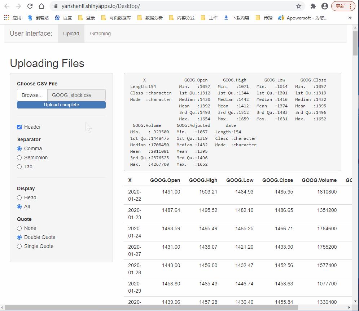Click the Upload complete progress bar
The image size is (359, 311).
(61, 105)
